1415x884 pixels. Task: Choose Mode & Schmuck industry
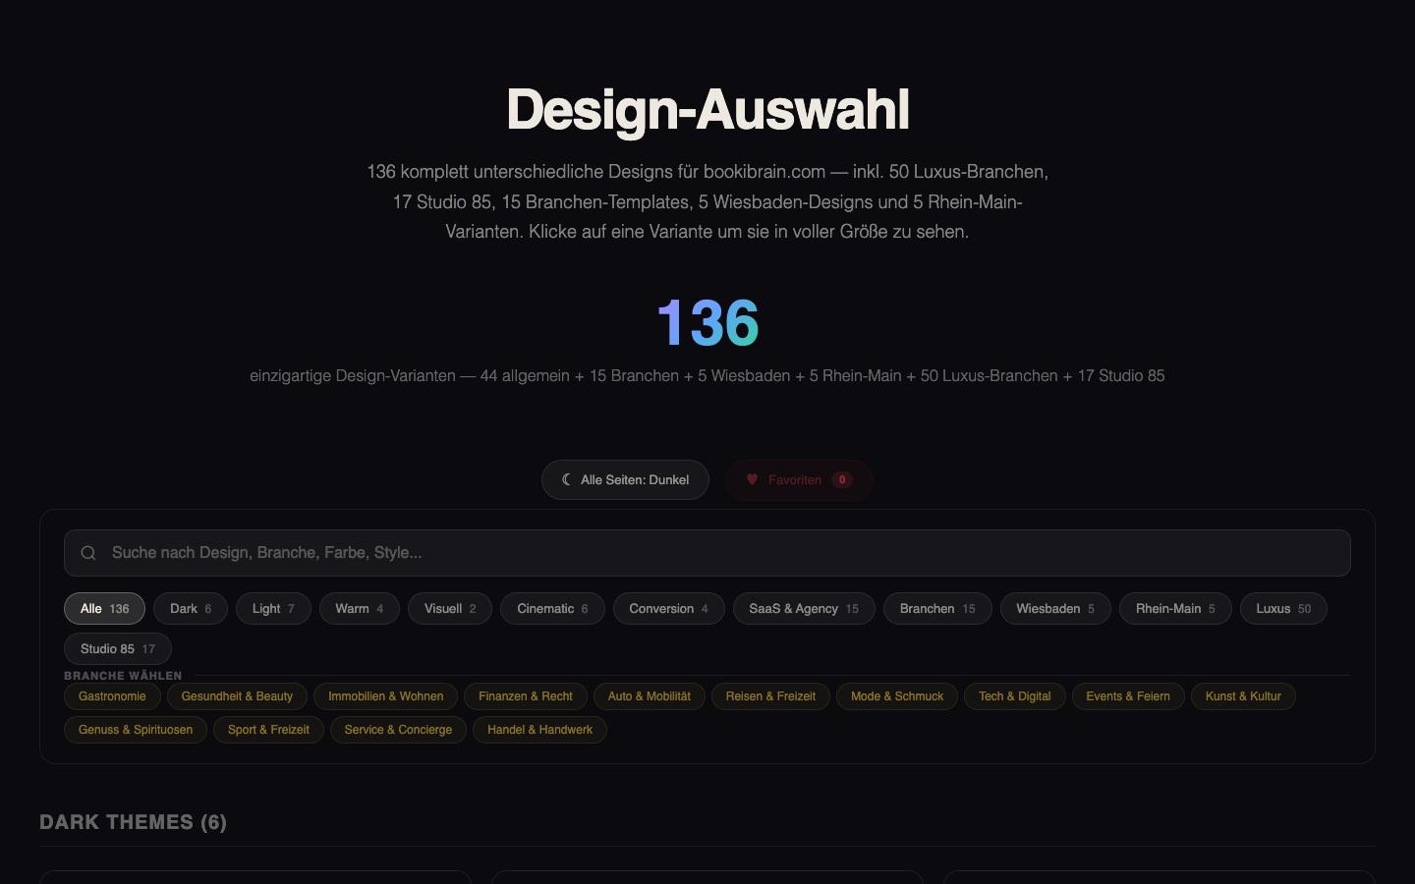pyautogui.click(x=897, y=696)
